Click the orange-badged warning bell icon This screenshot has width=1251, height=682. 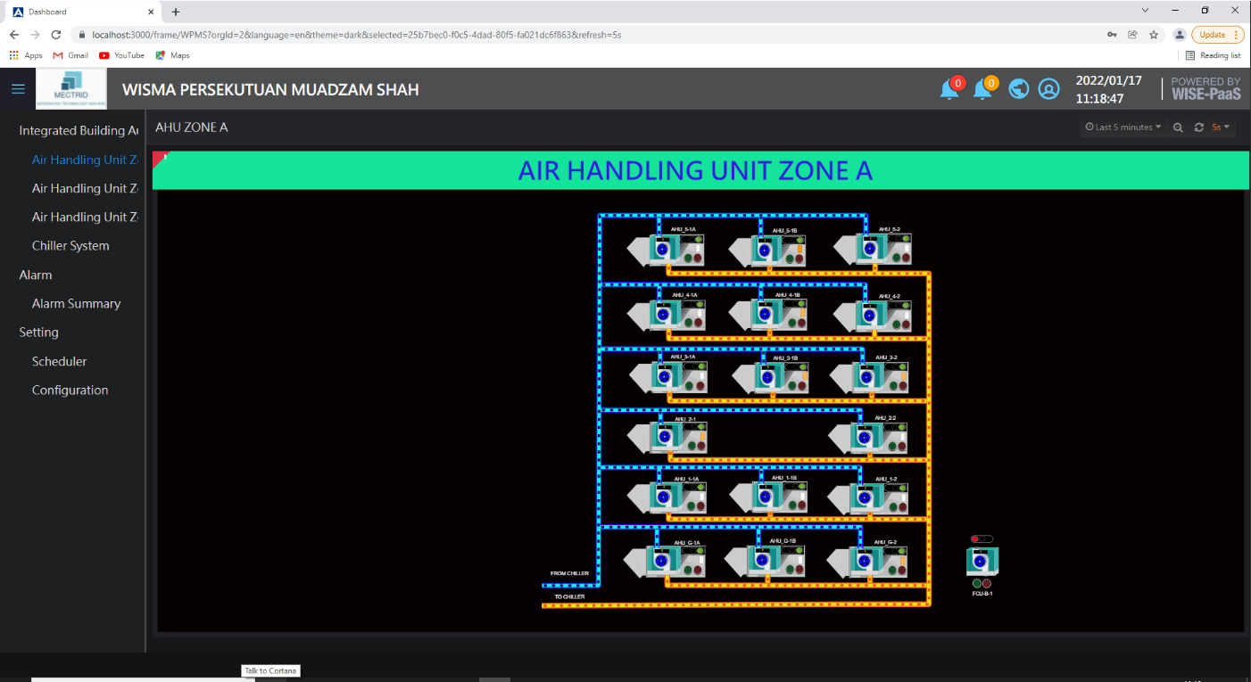(x=982, y=89)
